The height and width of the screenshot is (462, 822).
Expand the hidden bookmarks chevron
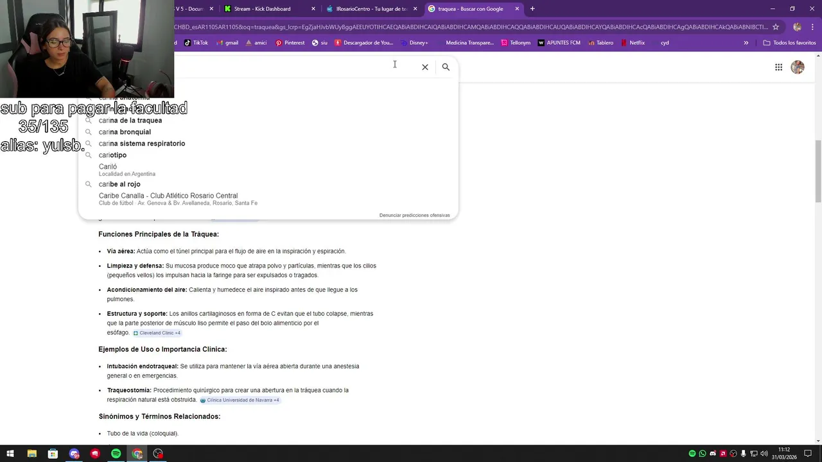pos(746,43)
